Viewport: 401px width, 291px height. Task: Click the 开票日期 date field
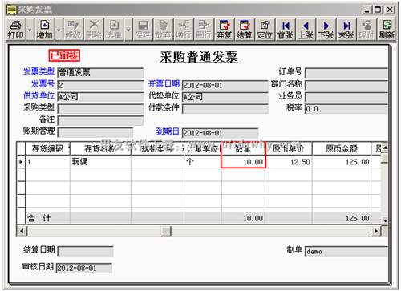tap(225, 85)
